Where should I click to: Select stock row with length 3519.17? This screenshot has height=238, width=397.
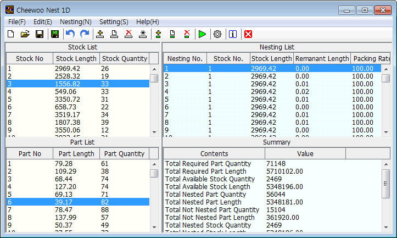pos(78,114)
